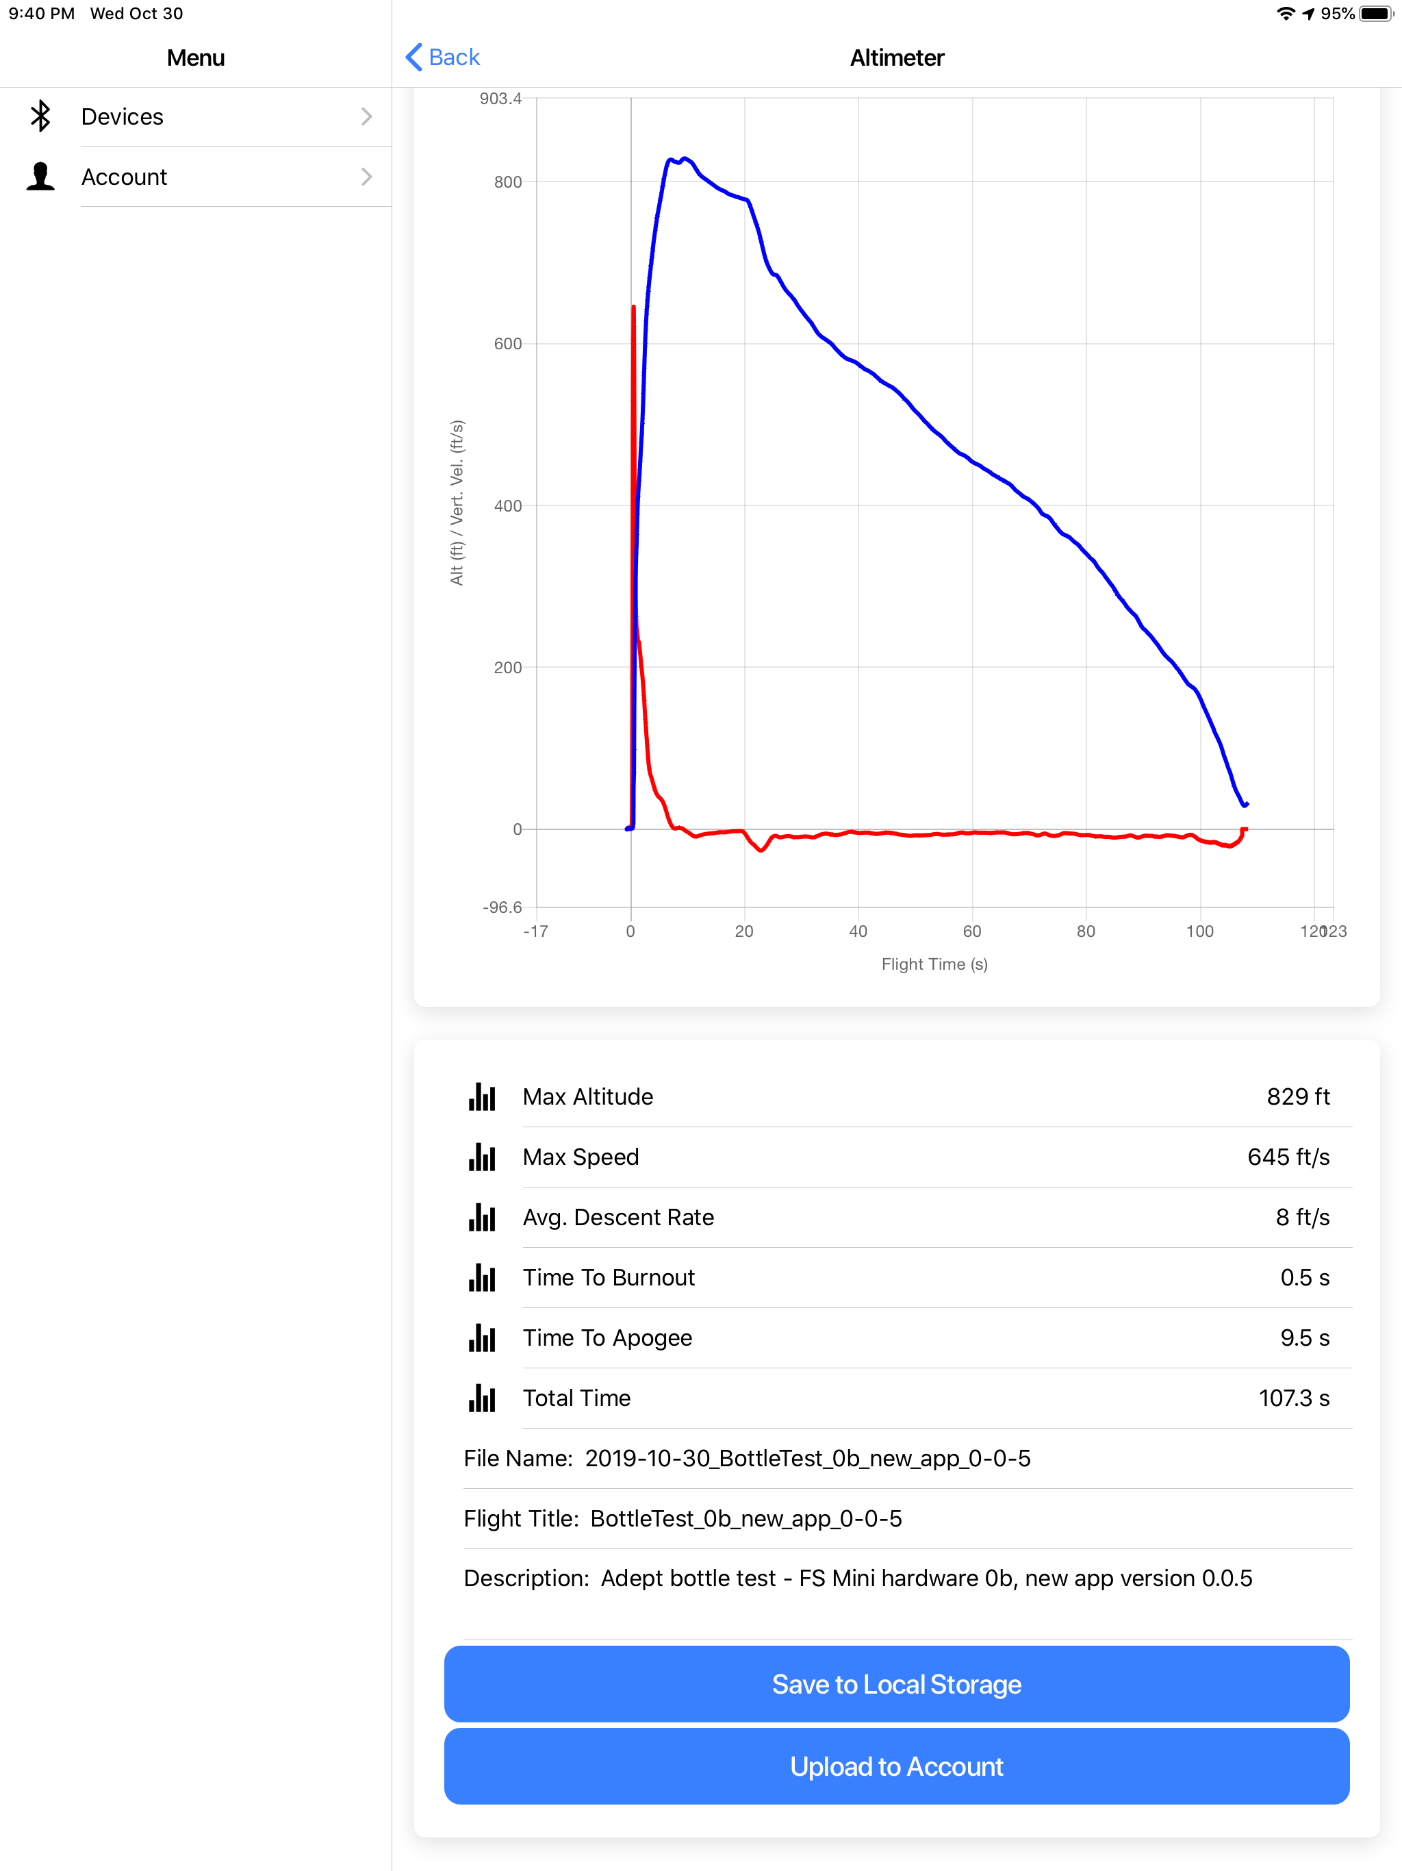Go Back from the Altimeter screen
The height and width of the screenshot is (1871, 1402).
pyautogui.click(x=443, y=57)
